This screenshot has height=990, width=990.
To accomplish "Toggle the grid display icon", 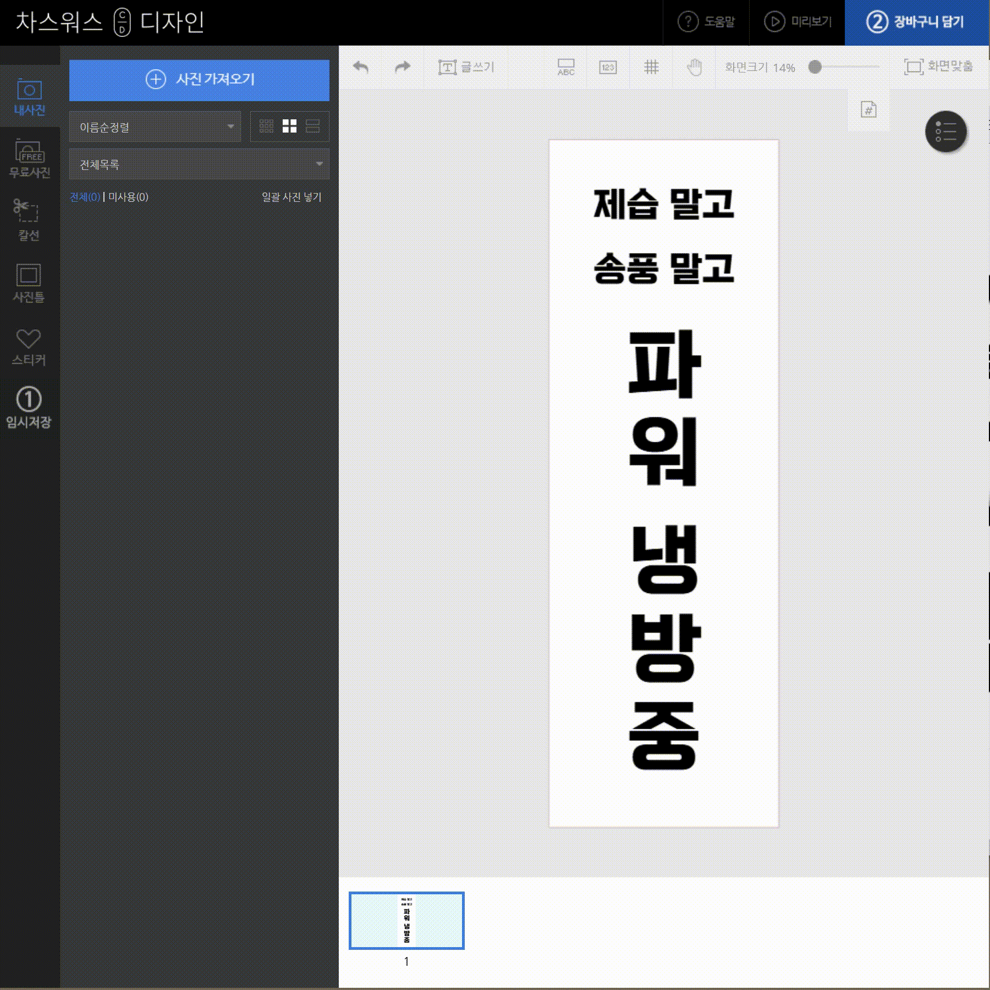I will tap(651, 67).
